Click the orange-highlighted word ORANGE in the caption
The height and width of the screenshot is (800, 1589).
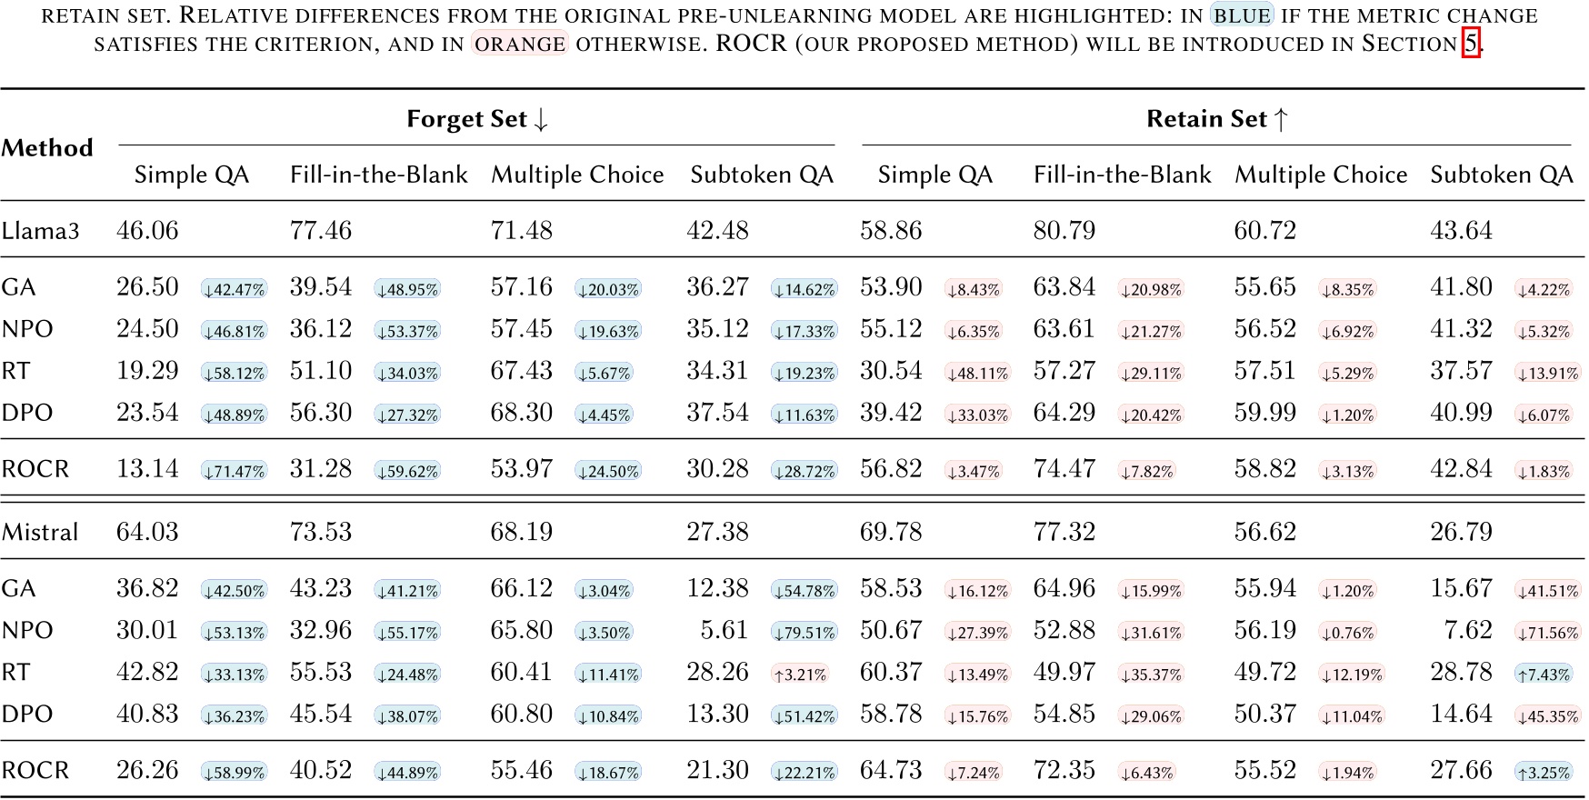coord(520,44)
